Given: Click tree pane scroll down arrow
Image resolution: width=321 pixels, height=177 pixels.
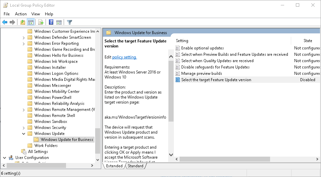Looking at the screenshot, I should [x=98, y=160].
